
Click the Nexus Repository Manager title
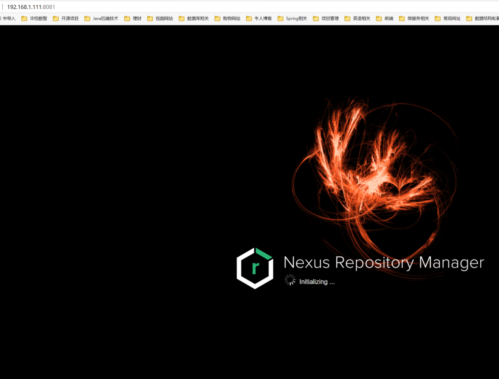click(384, 263)
